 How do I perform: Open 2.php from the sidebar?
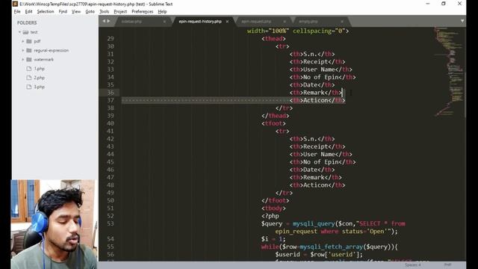pos(39,78)
